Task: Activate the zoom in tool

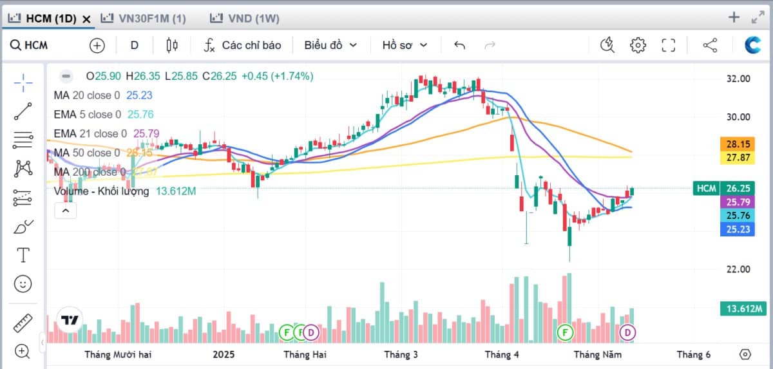Action: (x=23, y=351)
